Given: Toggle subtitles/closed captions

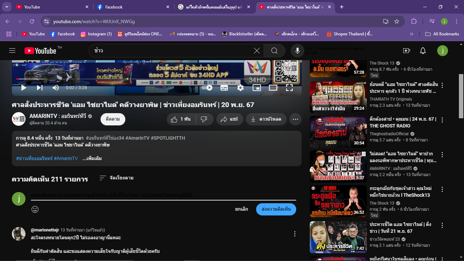Looking at the screenshot, I should (224, 88).
